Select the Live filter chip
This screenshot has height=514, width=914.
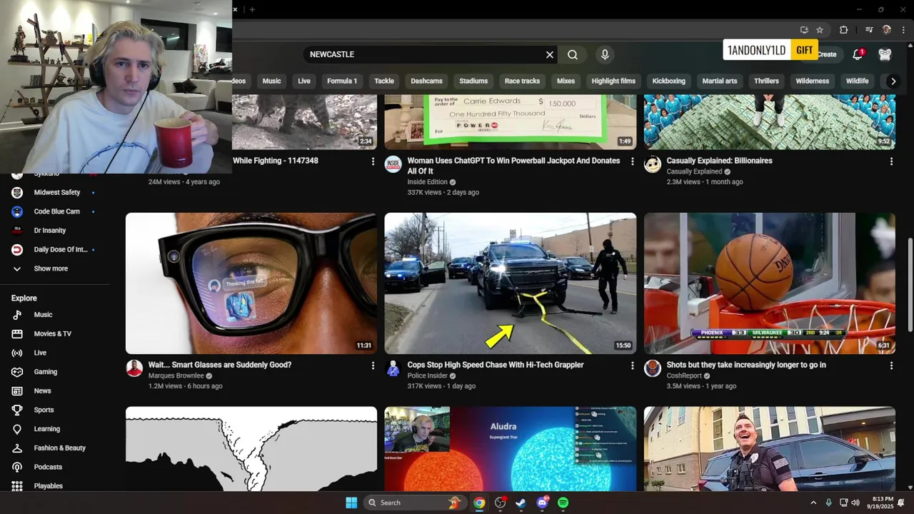click(304, 81)
